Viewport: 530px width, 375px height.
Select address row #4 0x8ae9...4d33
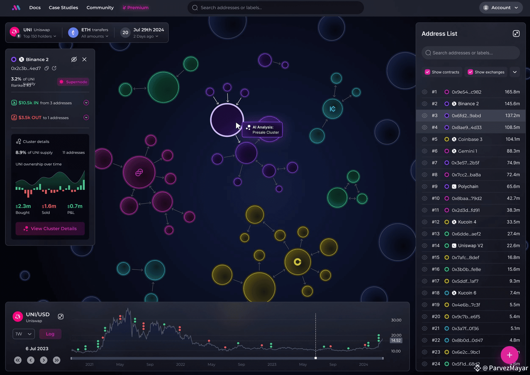pyautogui.click(x=471, y=127)
